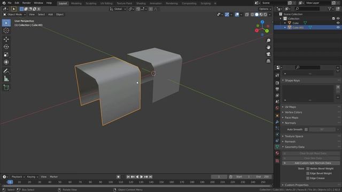Click the outliner search field

click(307, 9)
